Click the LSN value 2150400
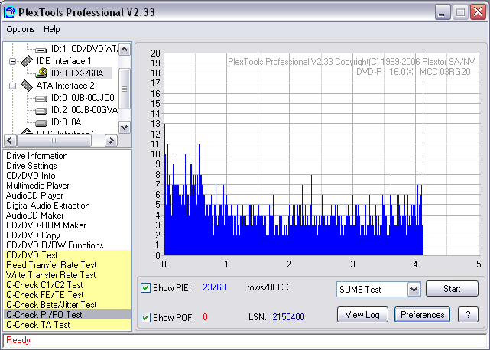Screen dimensions: 490x350 click(x=288, y=317)
